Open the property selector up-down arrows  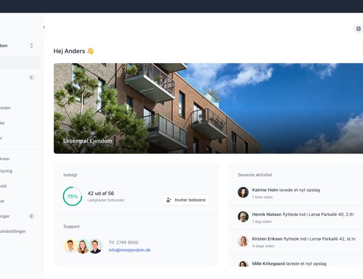point(31,46)
